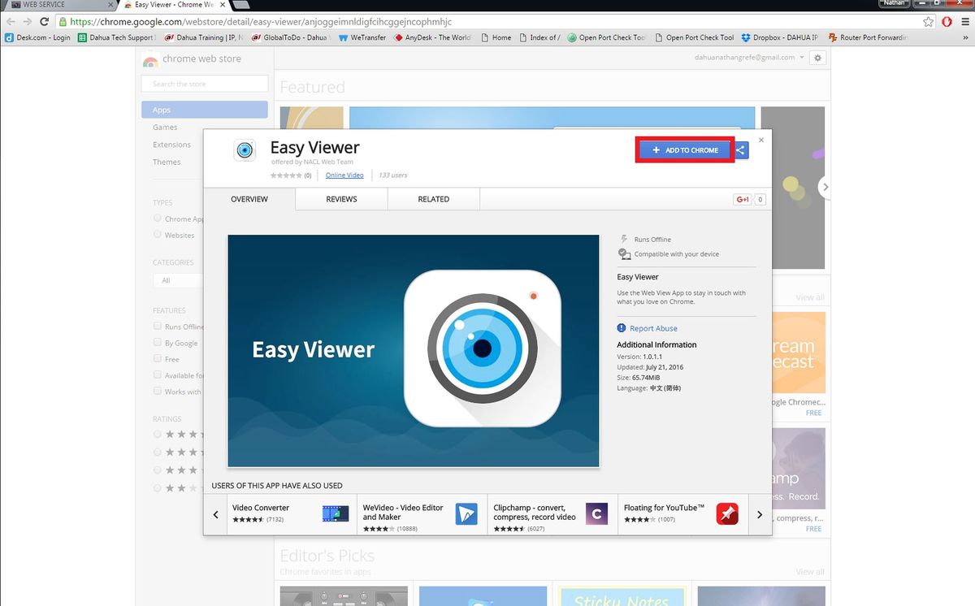Click the share icon beside Add to Chrome

point(741,150)
